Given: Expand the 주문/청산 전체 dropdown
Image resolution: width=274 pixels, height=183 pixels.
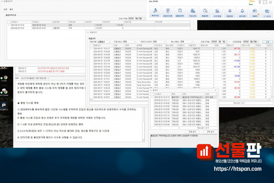Looking at the screenshot, I should 134,42.
